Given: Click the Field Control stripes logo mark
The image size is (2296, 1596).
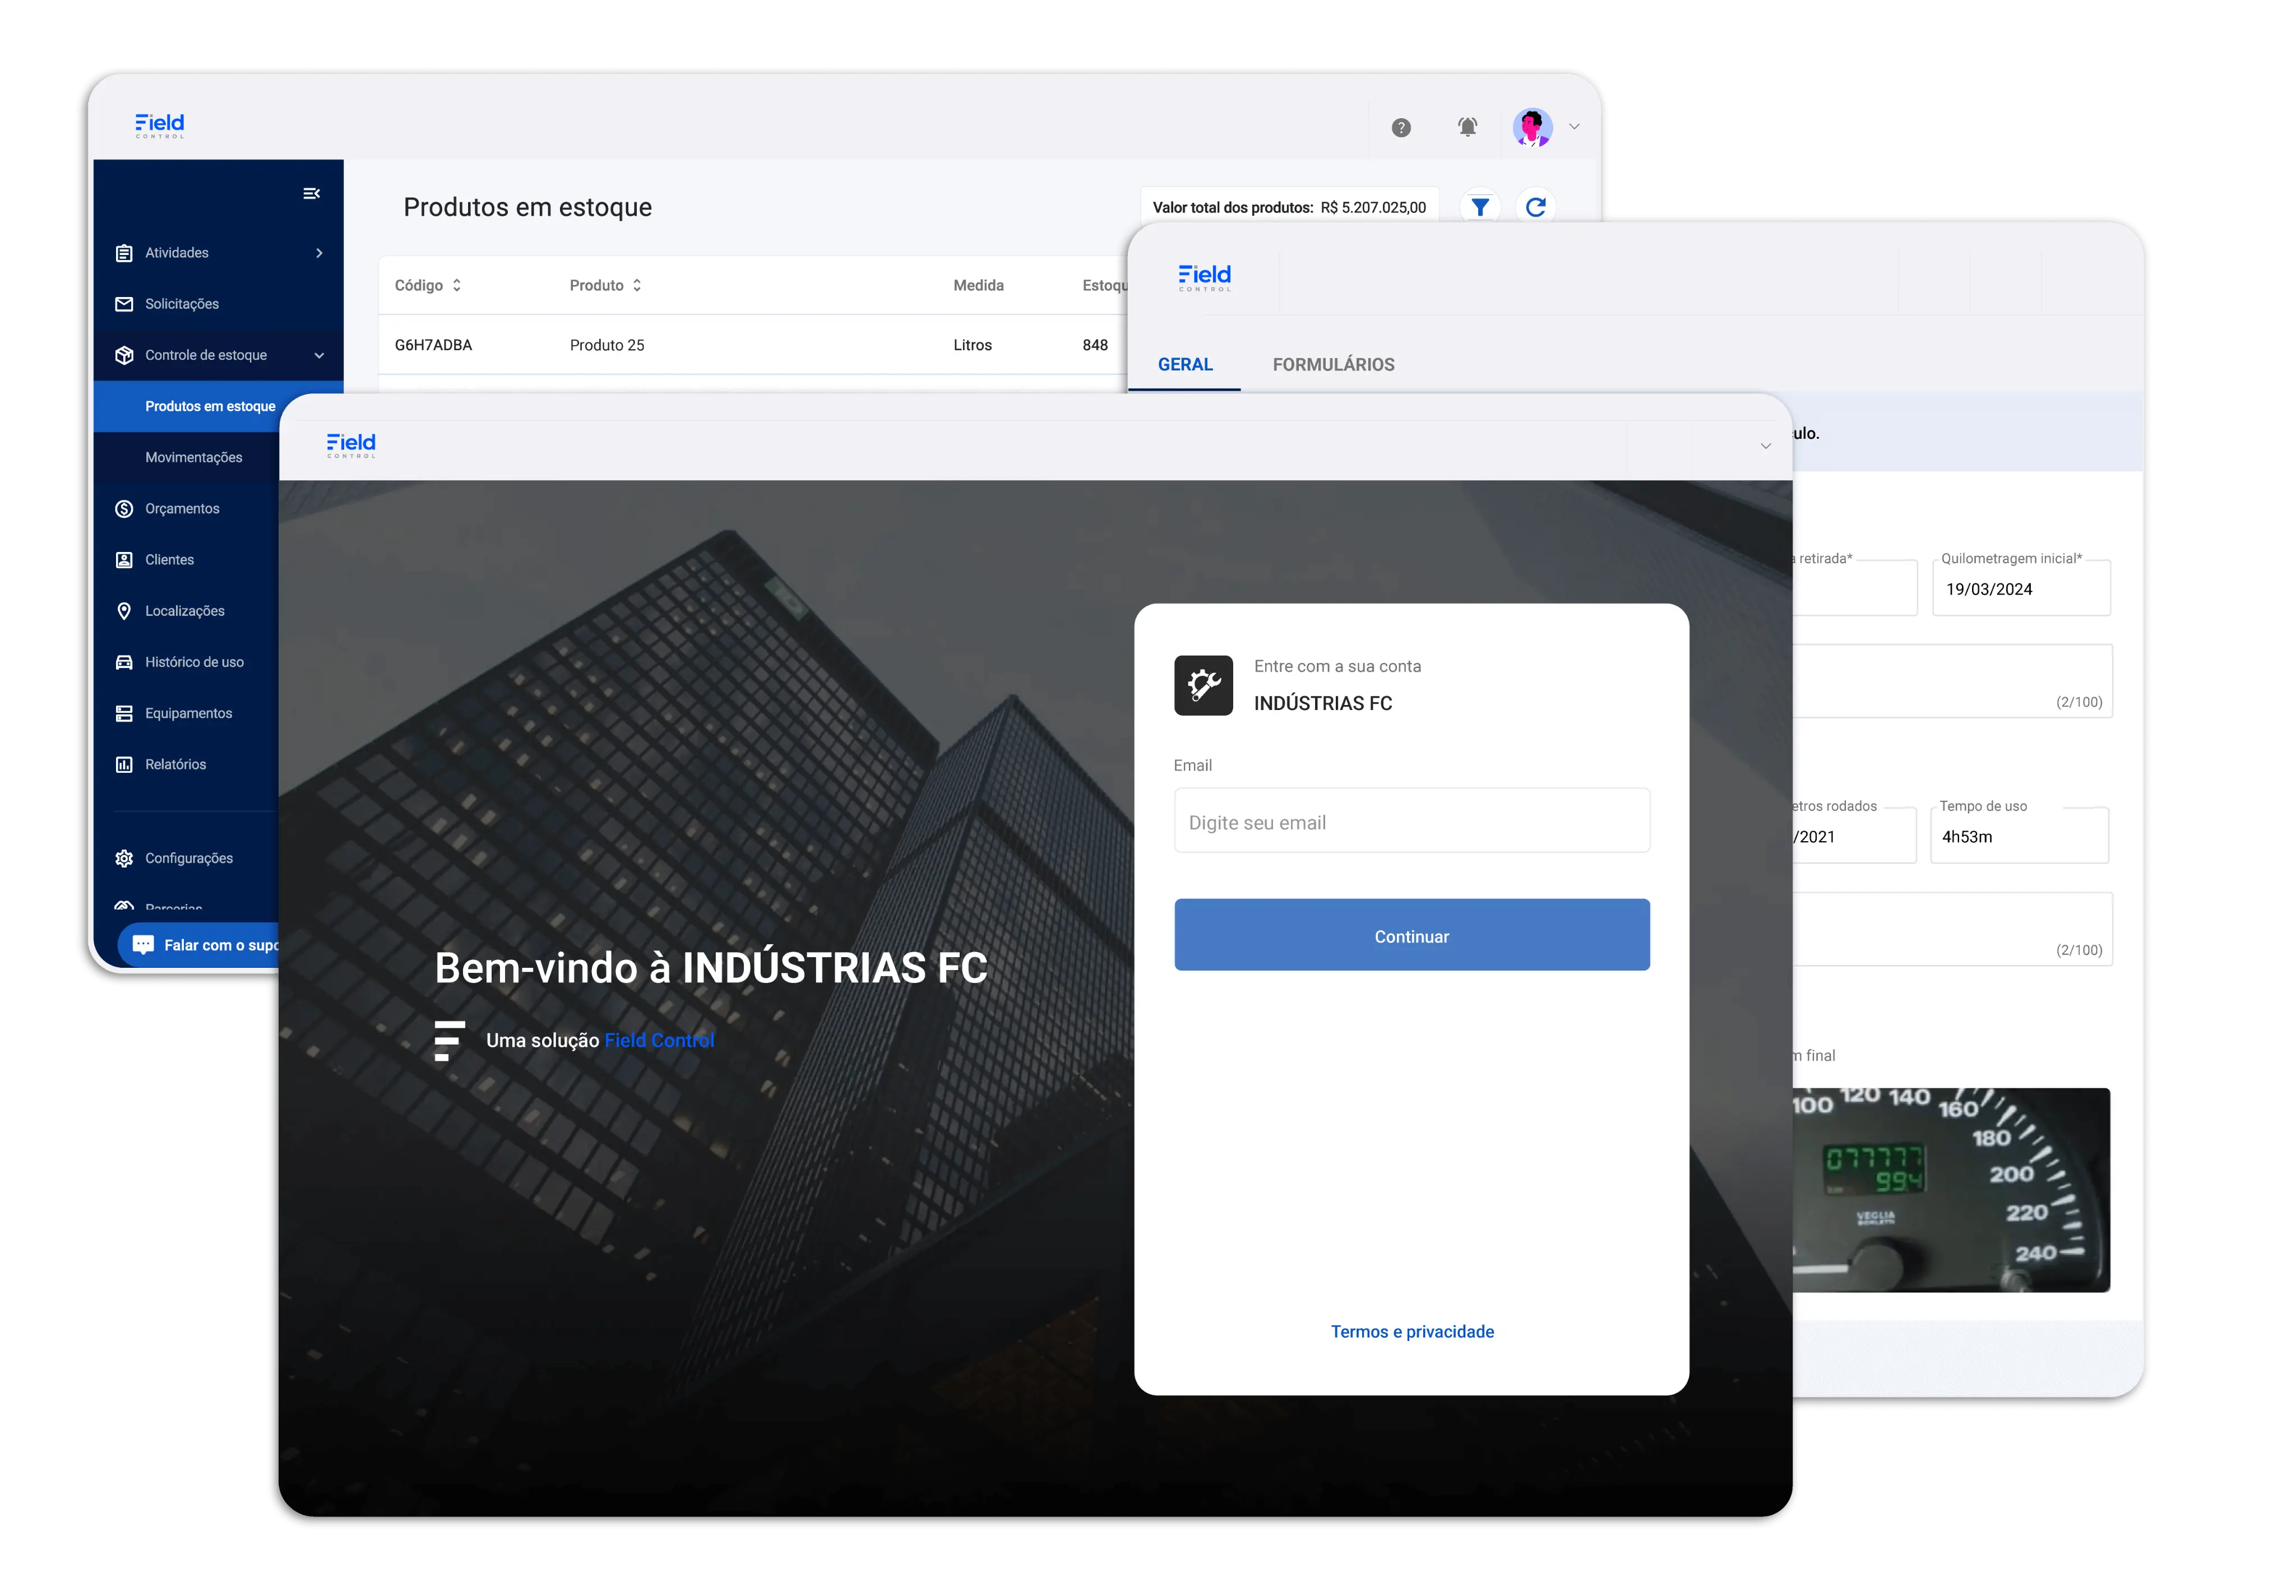Looking at the screenshot, I should tap(449, 1040).
